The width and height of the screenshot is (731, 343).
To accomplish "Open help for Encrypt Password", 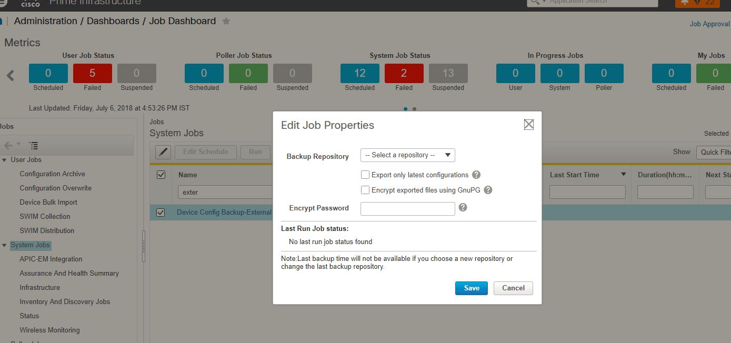I will point(463,207).
